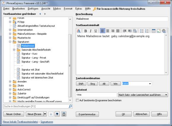Expand the Saisonale Abschiedsfloskeln folder
This screenshot has height=126, width=172.
14,50
